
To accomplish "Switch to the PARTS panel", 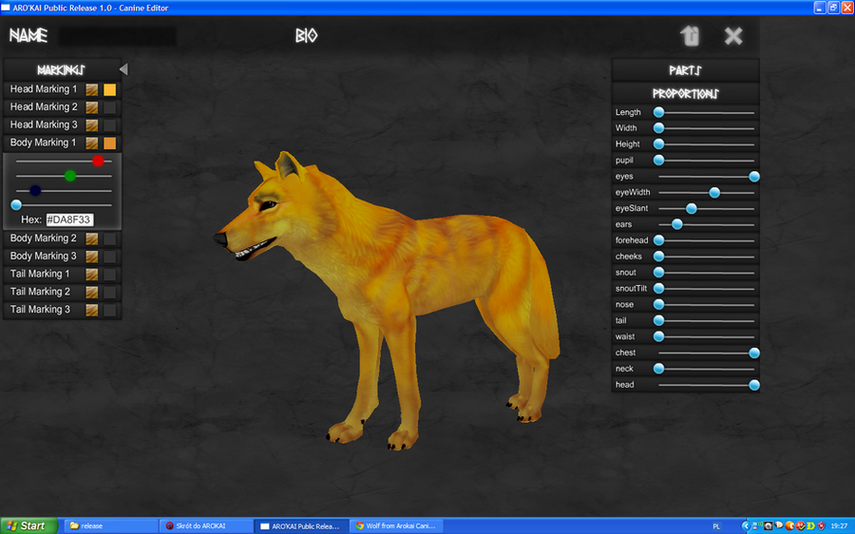I will click(685, 70).
